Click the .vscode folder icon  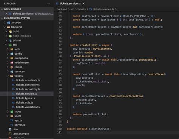pyautogui.click(x=9, y=23)
